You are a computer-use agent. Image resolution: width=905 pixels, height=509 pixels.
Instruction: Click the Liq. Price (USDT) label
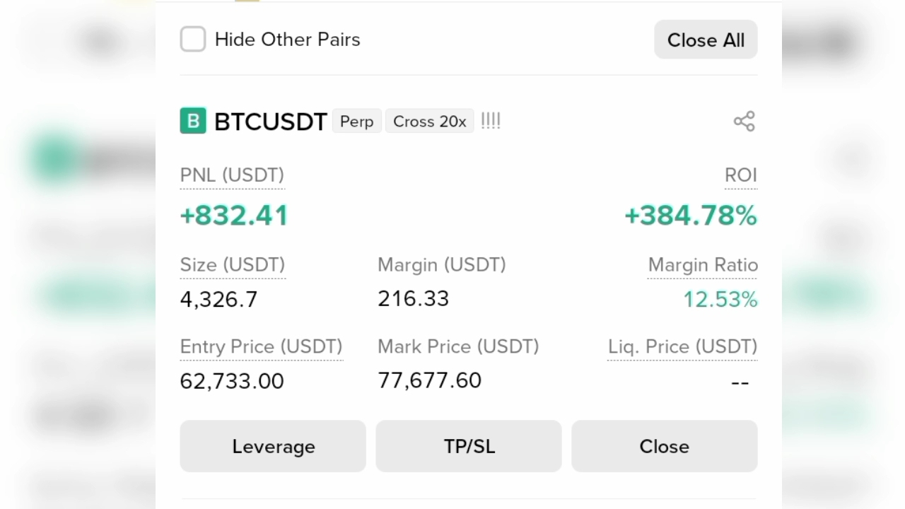point(682,347)
